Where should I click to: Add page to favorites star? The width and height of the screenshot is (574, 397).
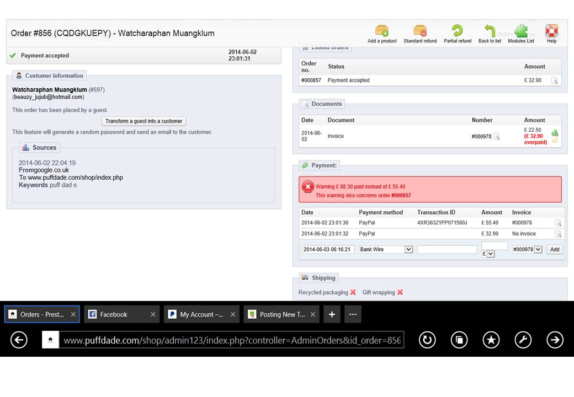pyautogui.click(x=491, y=340)
